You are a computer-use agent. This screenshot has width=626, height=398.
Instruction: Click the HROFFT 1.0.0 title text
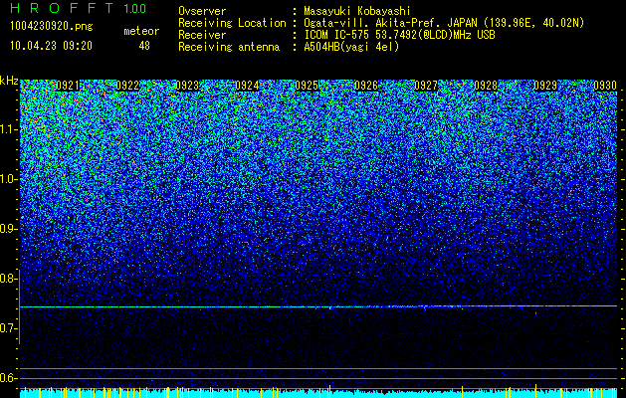click(79, 8)
